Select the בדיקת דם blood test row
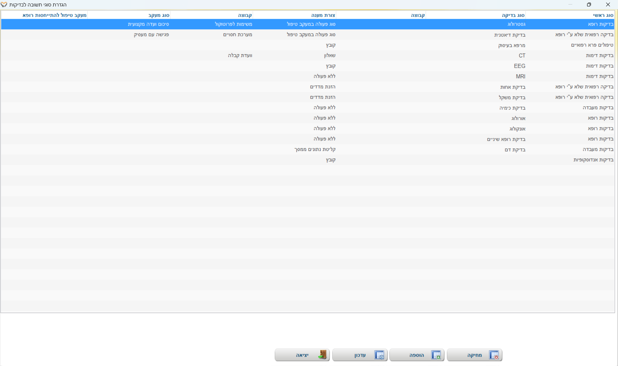 pos(515,150)
